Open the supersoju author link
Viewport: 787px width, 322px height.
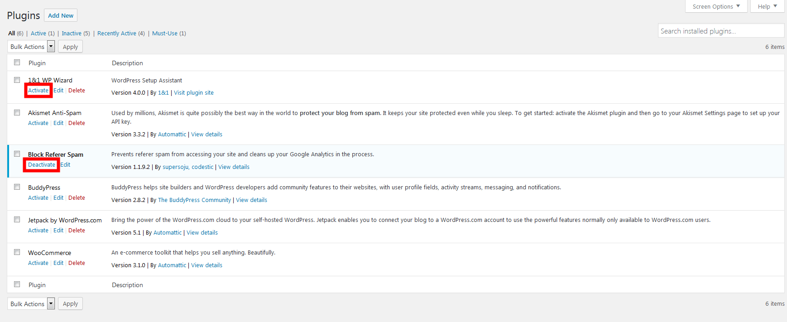[x=175, y=167]
